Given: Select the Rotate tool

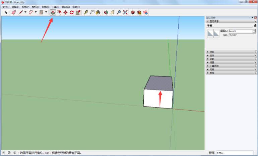Looking at the screenshot, I should [x=71, y=12].
